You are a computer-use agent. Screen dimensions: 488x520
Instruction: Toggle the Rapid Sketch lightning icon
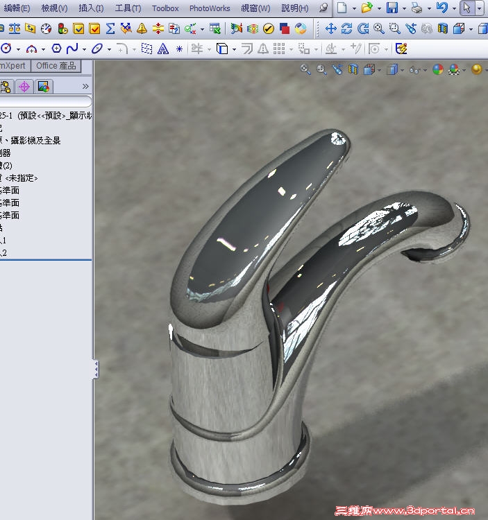(x=401, y=49)
